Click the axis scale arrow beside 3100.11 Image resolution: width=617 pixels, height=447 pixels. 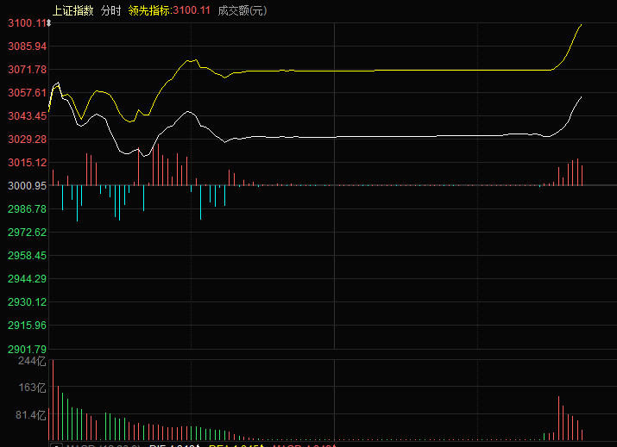(x=48, y=25)
